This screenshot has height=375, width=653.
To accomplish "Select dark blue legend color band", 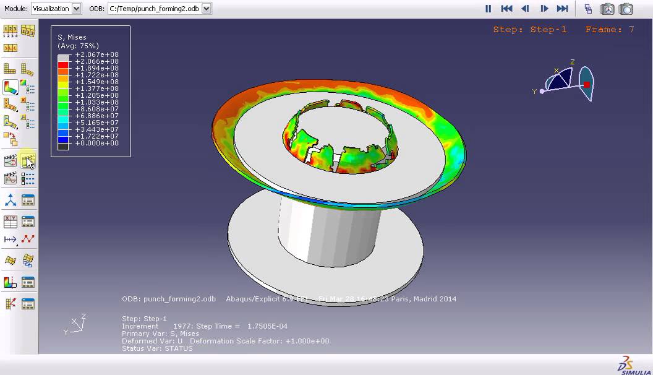I will click(63, 140).
